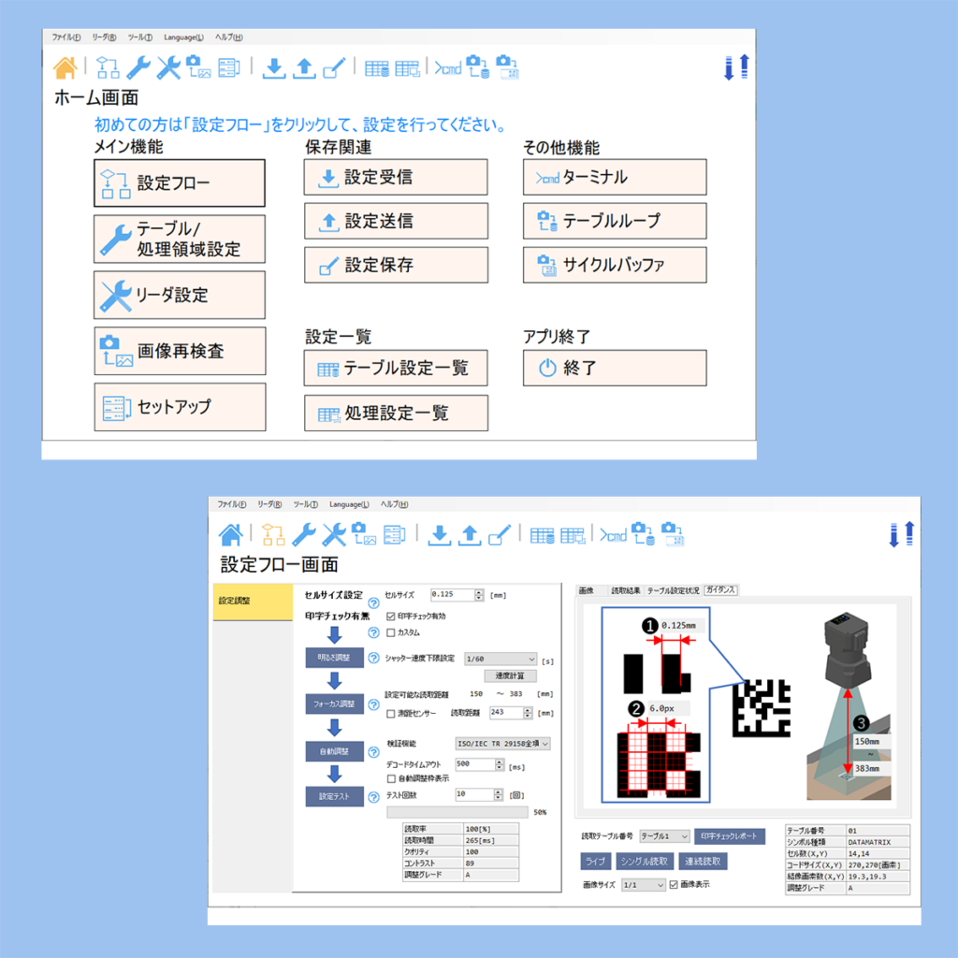Click the download icon on 設定受信 button

[328, 178]
